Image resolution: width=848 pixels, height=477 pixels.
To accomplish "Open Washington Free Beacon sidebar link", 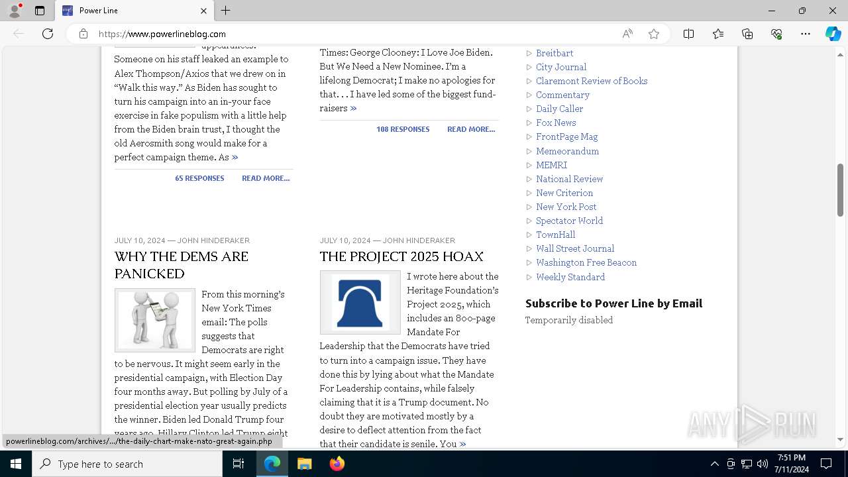I will pos(586,262).
